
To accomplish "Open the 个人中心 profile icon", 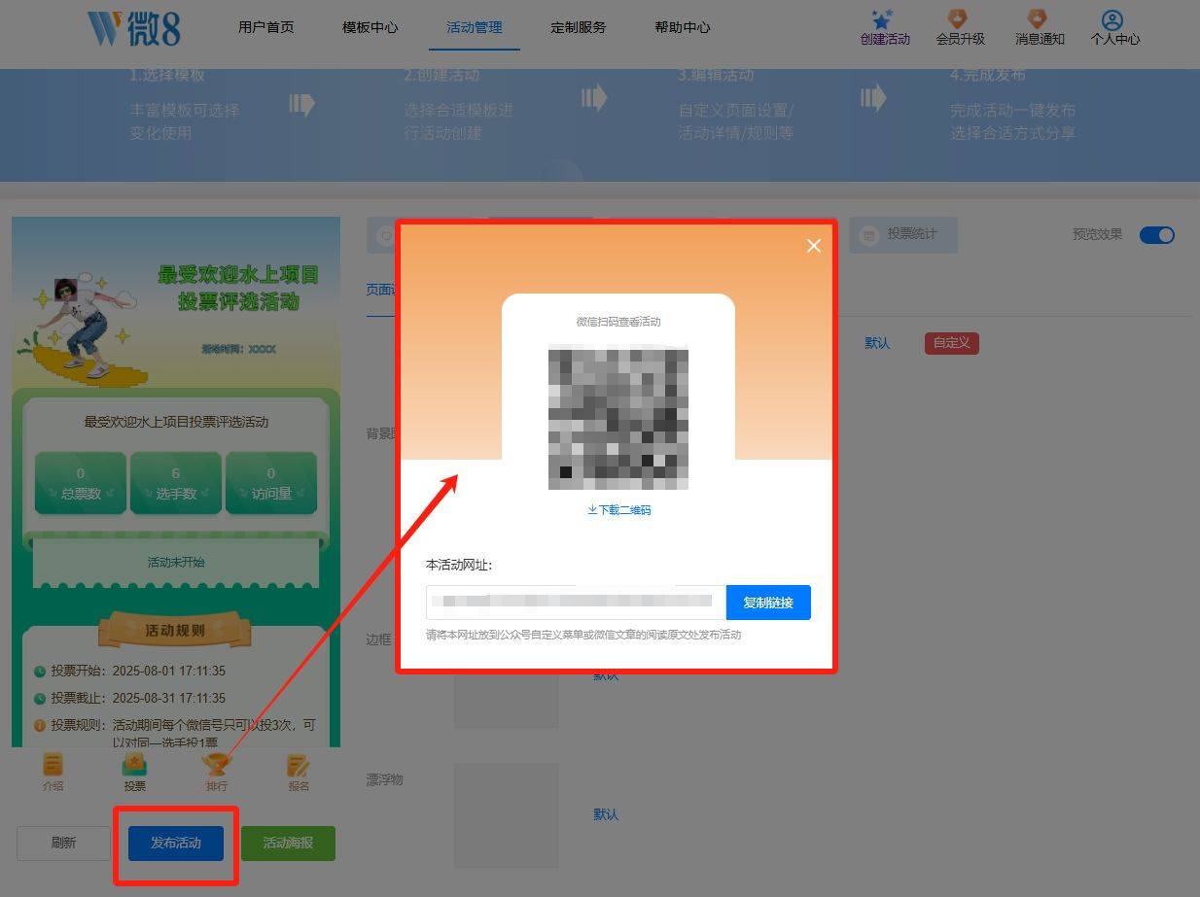I will pyautogui.click(x=1113, y=19).
